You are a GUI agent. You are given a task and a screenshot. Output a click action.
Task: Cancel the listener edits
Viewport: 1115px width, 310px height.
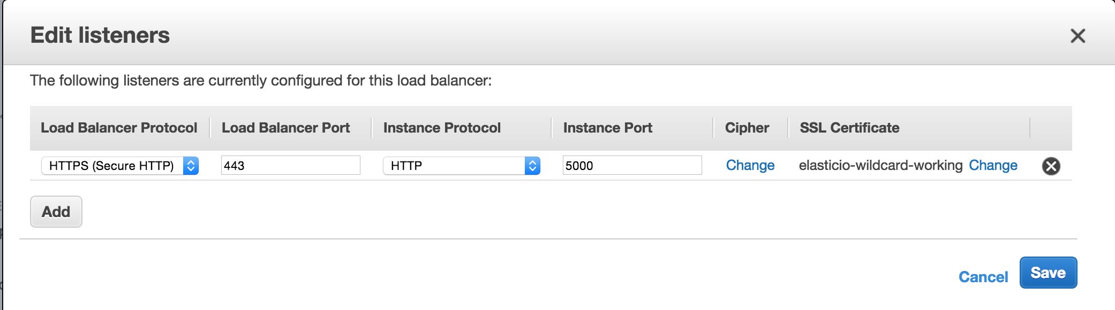tap(983, 277)
